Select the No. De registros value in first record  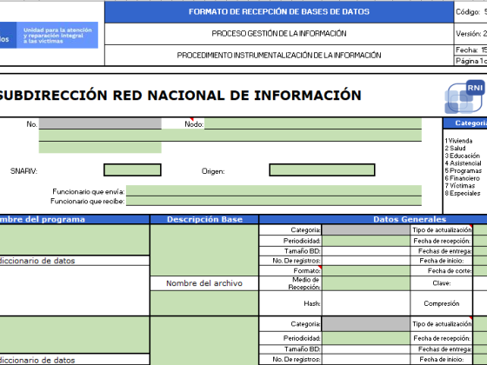pyautogui.click(x=366, y=261)
